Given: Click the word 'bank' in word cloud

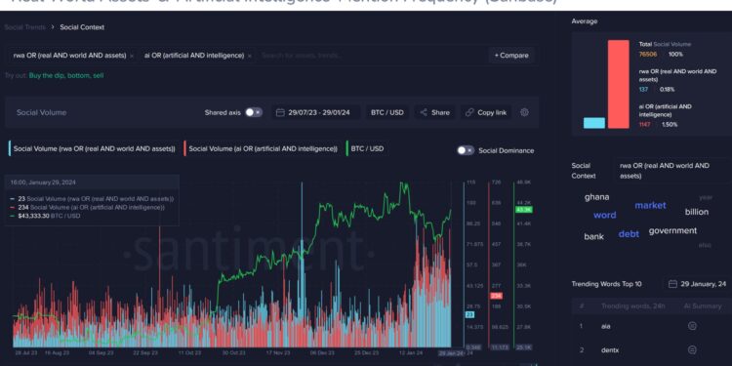Looking at the screenshot, I should pos(593,237).
